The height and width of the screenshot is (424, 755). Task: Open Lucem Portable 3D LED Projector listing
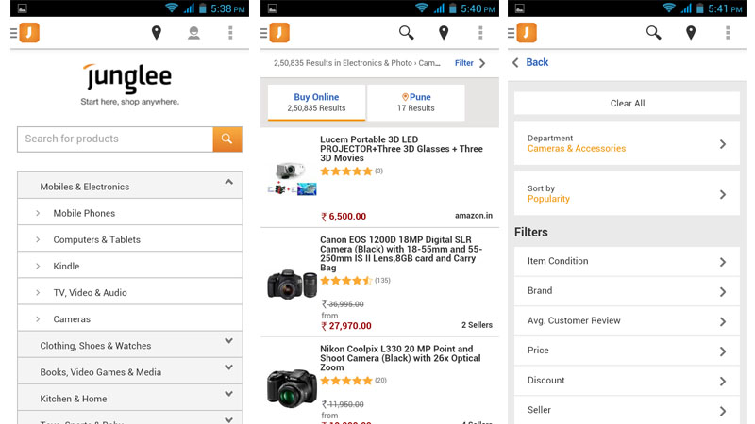(401, 149)
